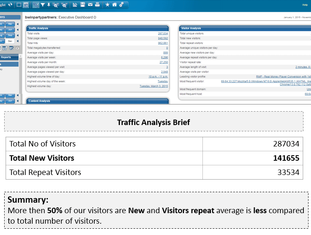Viewport: 311px width, 235px height.
Task: Click the refresh arrows icon in toolbar
Action: [10, 5]
